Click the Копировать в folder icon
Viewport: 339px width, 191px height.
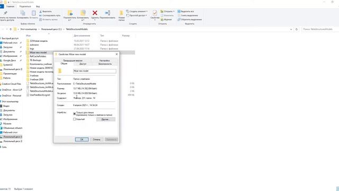(x=83, y=13)
